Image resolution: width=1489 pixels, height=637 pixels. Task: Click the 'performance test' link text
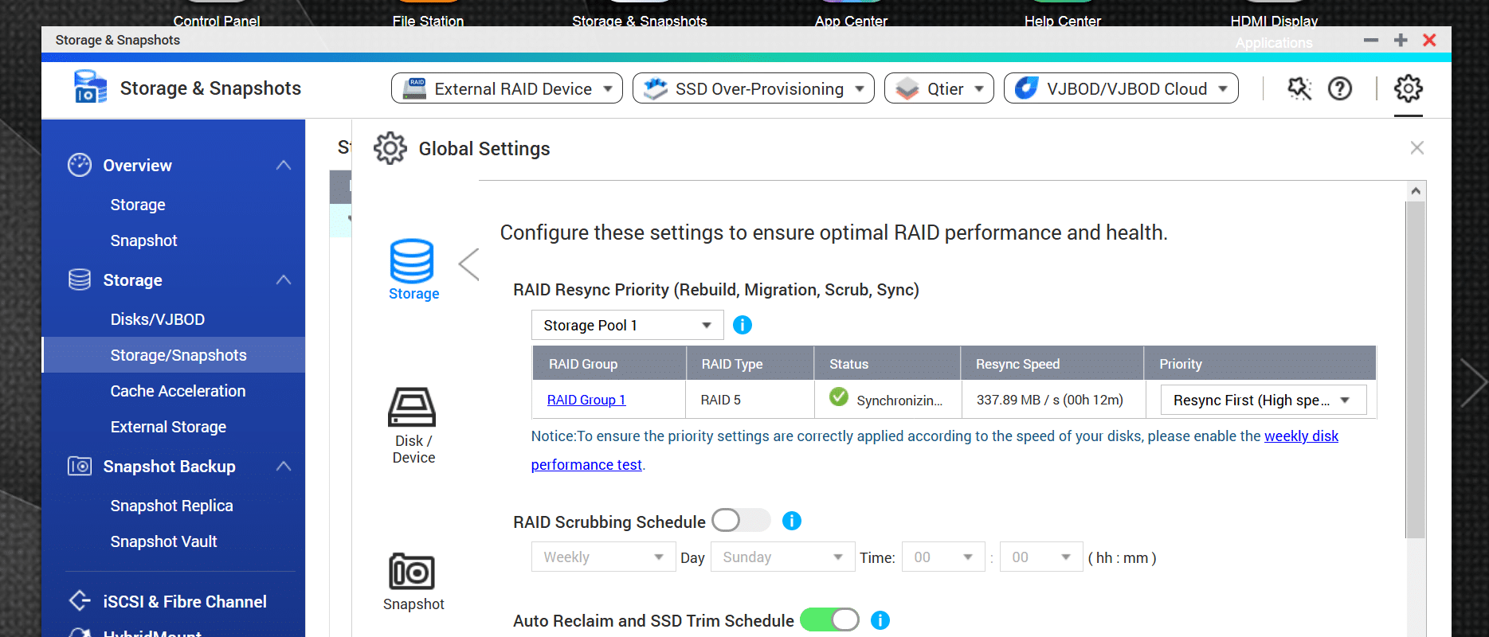point(586,465)
